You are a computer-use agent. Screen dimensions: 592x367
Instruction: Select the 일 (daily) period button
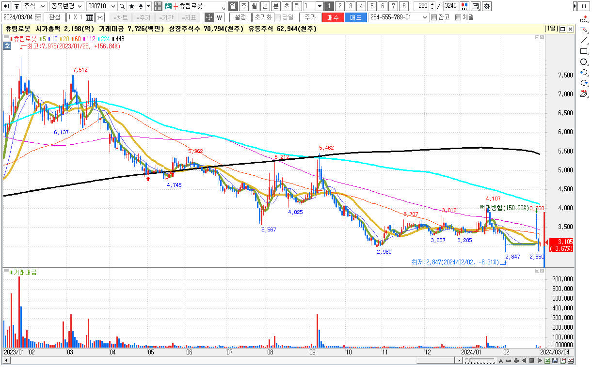(233, 6)
